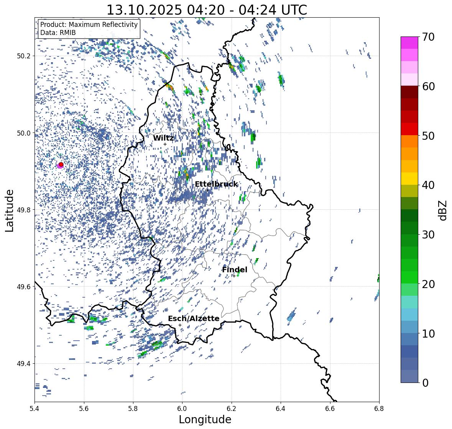Click the Latitude axis label

coord(9,210)
